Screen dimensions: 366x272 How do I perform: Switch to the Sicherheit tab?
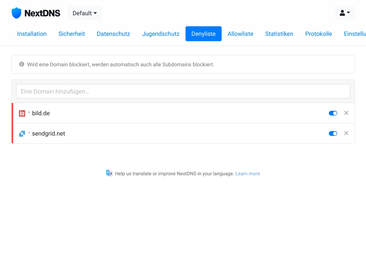pyautogui.click(x=72, y=34)
